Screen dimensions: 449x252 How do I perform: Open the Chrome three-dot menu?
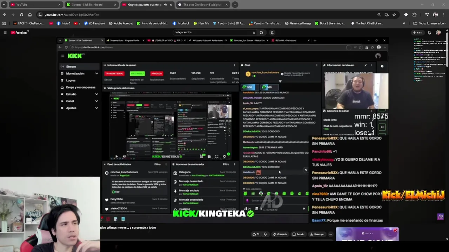(x=444, y=15)
